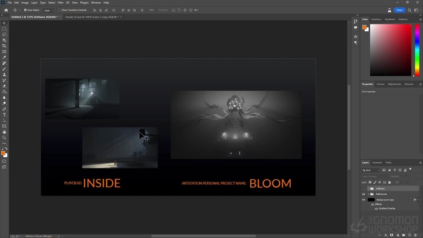Screen dimensions: 423x238
Task: Open the Filter menu
Action: point(60,2)
